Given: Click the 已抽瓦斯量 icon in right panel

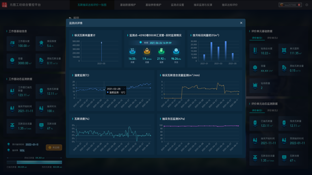Looking at the screenshot, I should tap(255, 123).
